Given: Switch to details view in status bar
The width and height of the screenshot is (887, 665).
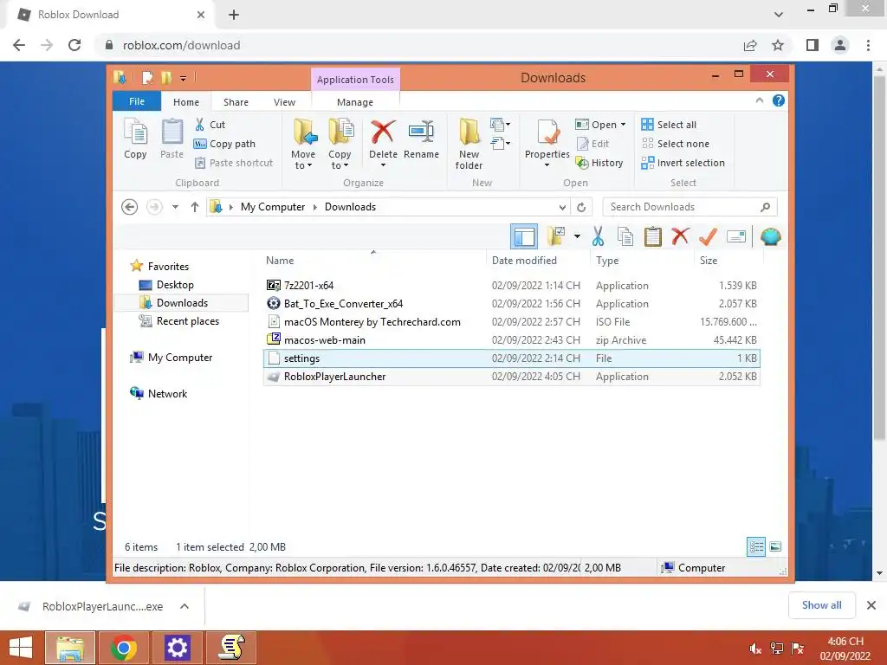Looking at the screenshot, I should (755, 547).
